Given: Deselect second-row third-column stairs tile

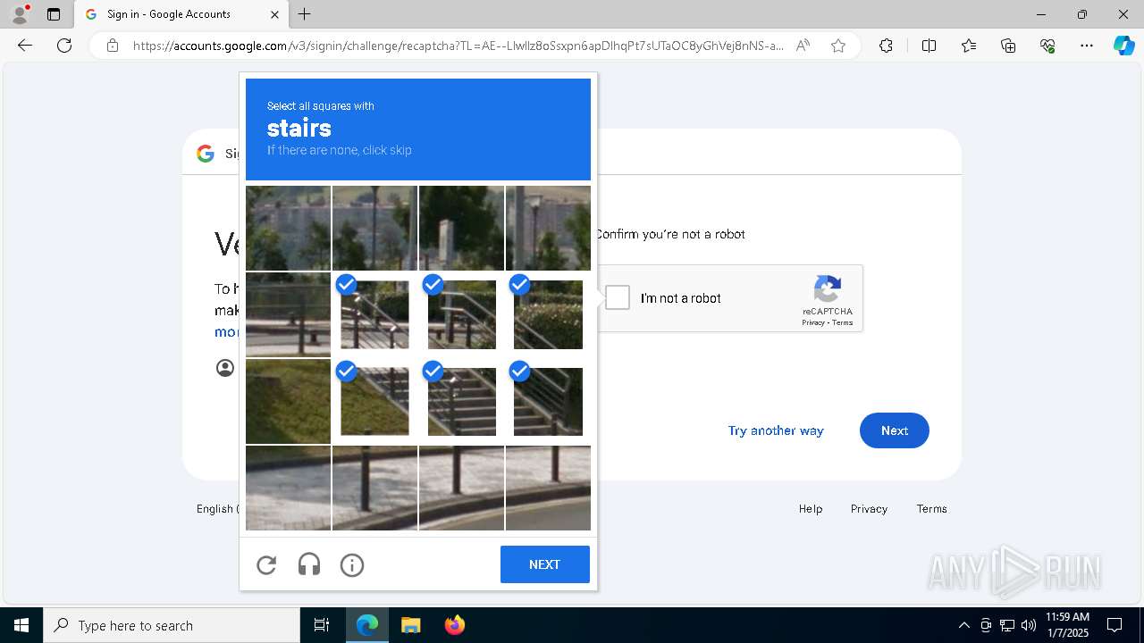Looking at the screenshot, I should pyautogui.click(x=461, y=314).
